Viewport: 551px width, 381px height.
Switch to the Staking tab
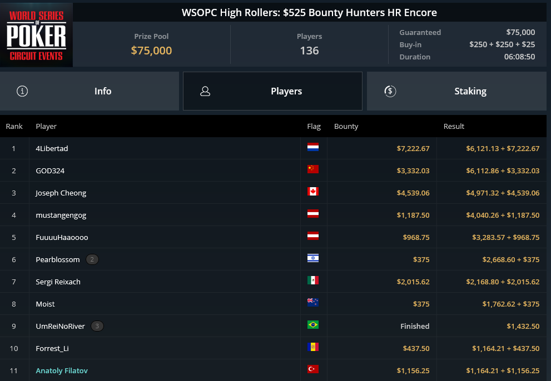456,91
